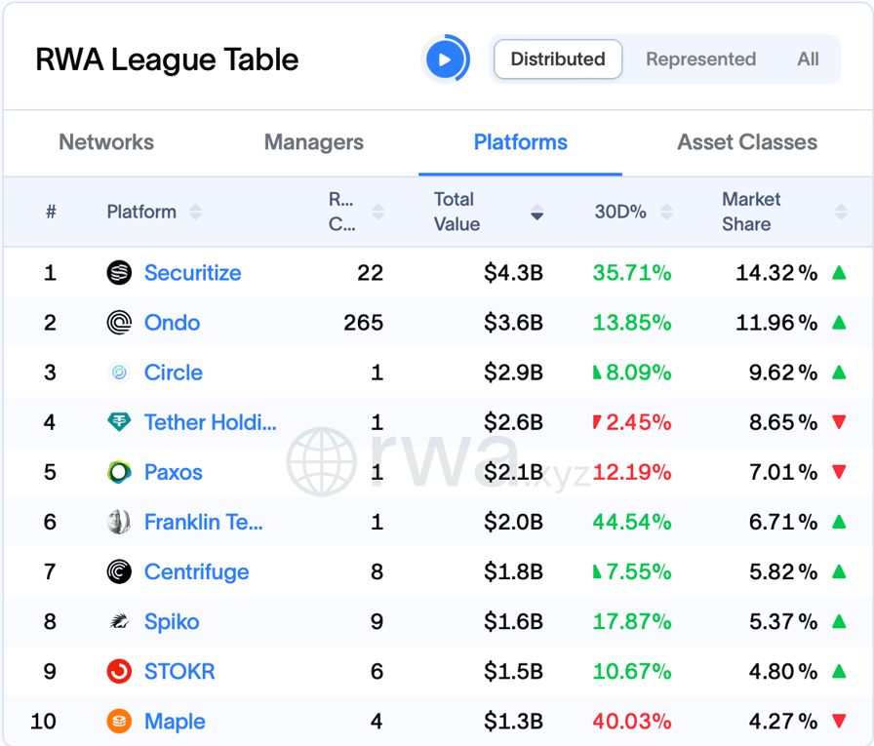Sort by the 30D% column

(665, 211)
